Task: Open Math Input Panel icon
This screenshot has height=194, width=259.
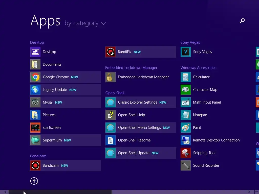Action: pyautogui.click(x=186, y=102)
